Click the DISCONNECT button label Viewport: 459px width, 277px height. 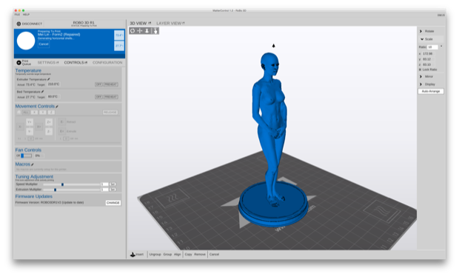click(32, 24)
